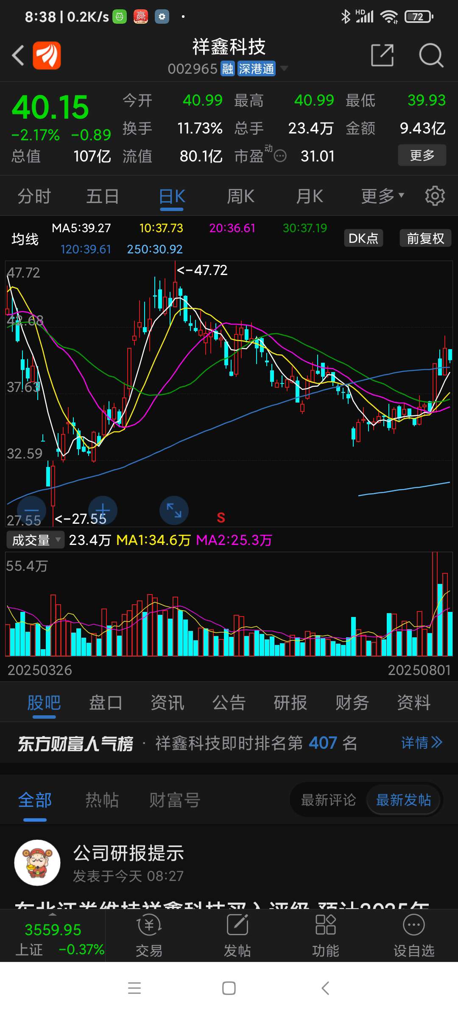Tap Android recent apps menu icon
This screenshot has width=458, height=1017.
click(134, 988)
